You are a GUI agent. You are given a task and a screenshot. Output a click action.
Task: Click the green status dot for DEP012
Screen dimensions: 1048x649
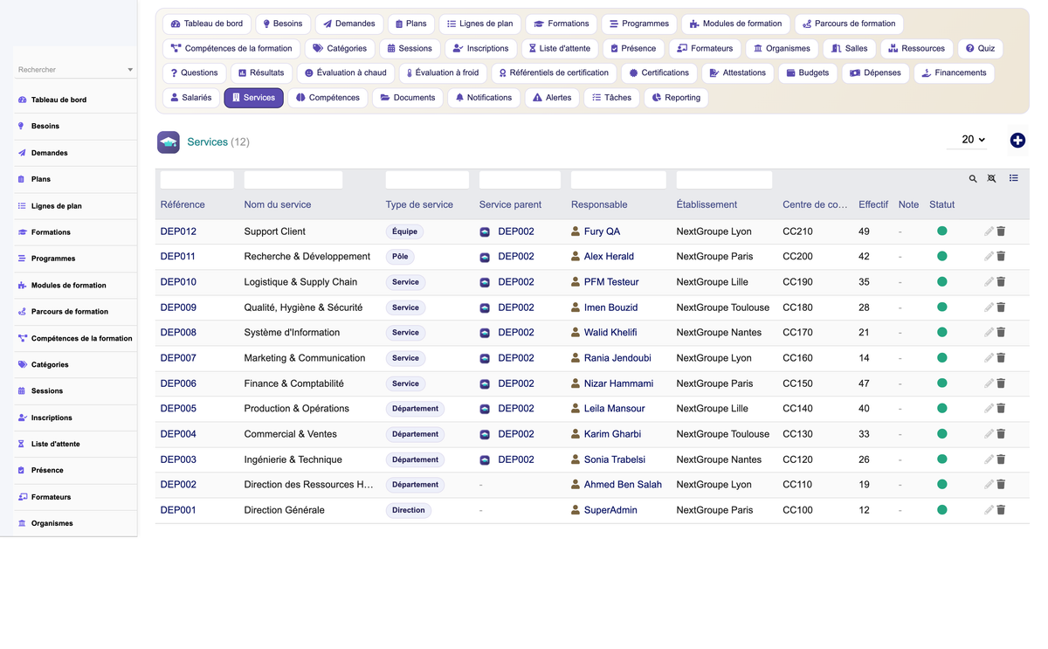tap(942, 231)
